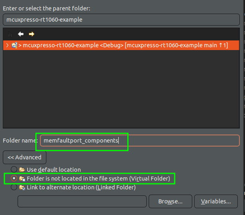Choose the Link to alternate location radio button
This screenshot has height=215, width=245.
point(14,187)
